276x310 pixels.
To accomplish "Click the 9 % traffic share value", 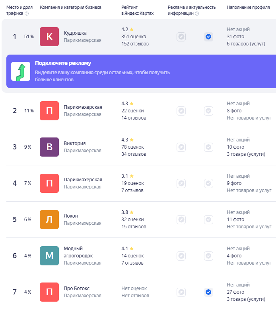I will [28, 147].
